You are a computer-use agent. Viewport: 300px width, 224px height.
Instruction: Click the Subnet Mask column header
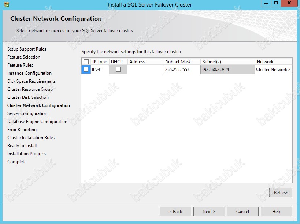182,62
